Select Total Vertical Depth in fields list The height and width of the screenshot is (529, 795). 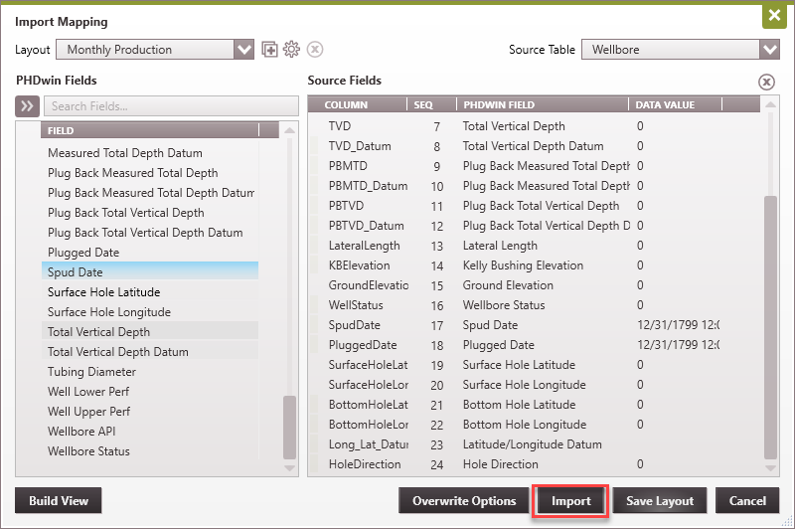150,332
